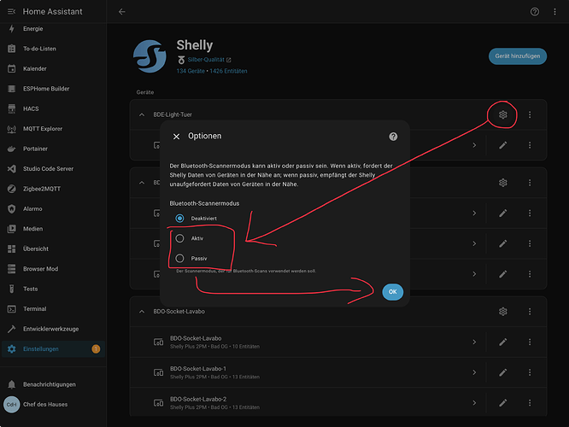Open help in the Optionen dialog
569x427 pixels.
pyautogui.click(x=393, y=137)
